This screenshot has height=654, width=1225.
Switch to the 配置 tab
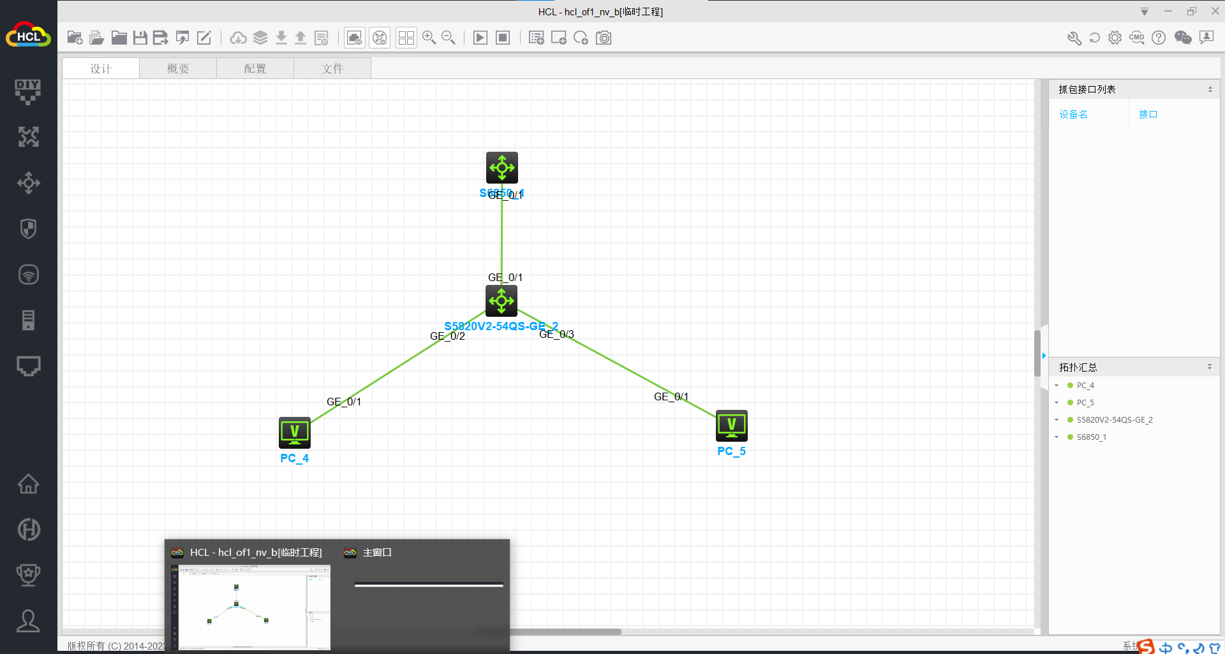click(255, 68)
